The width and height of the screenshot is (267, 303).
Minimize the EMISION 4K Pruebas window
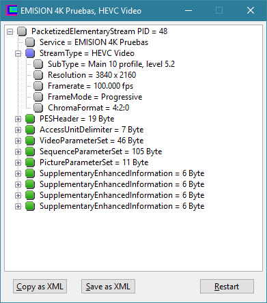(188, 10)
